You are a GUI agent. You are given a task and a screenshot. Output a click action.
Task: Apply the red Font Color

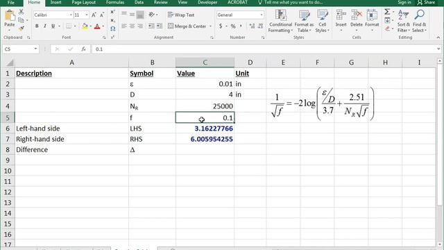97,26
